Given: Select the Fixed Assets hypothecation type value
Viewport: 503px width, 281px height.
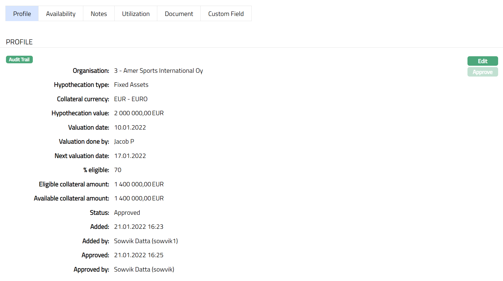Looking at the screenshot, I should [x=131, y=85].
